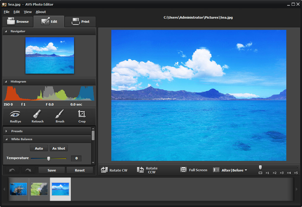The height and width of the screenshot is (207, 302).
Task: Collapse the White Balance section
Action: click(6, 139)
